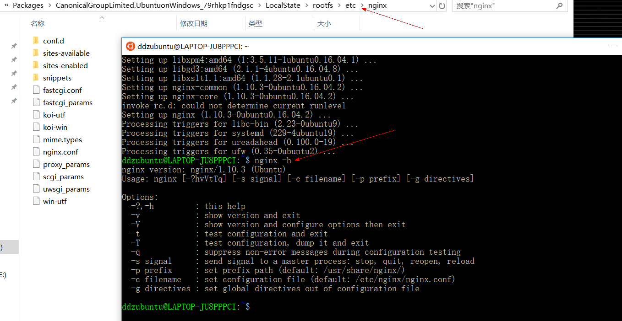Select the fastcgi_params file name

(68, 102)
